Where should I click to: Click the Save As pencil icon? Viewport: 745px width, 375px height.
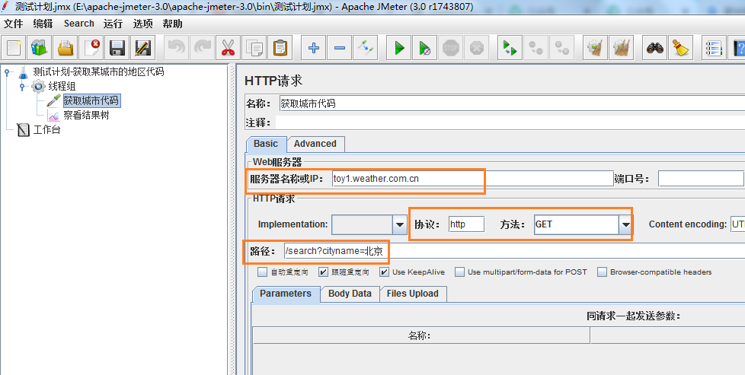(x=142, y=47)
